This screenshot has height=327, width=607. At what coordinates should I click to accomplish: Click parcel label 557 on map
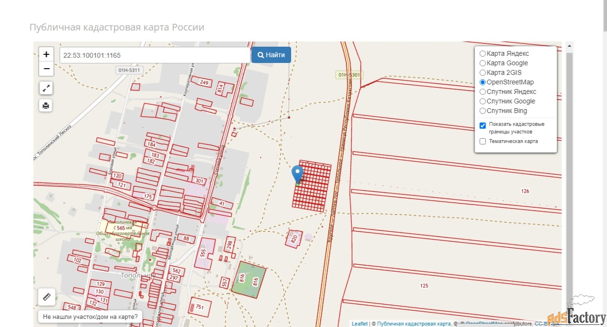pyautogui.click(x=225, y=282)
